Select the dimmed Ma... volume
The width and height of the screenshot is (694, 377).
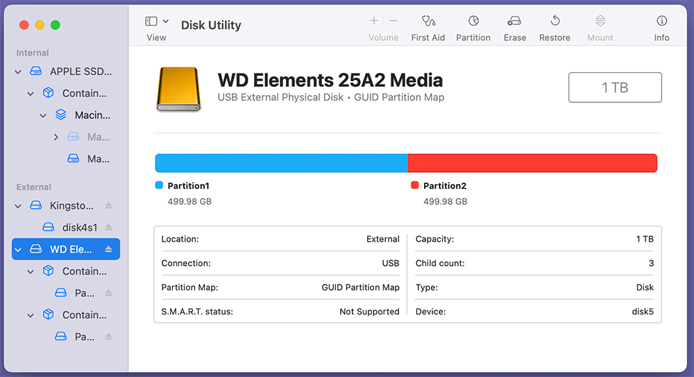87,137
